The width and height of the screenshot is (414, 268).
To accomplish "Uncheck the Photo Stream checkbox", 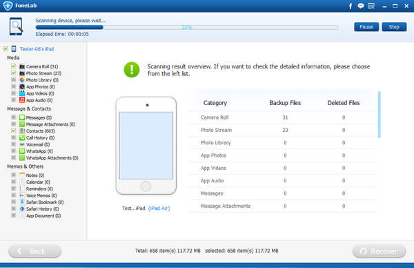I will [14, 73].
